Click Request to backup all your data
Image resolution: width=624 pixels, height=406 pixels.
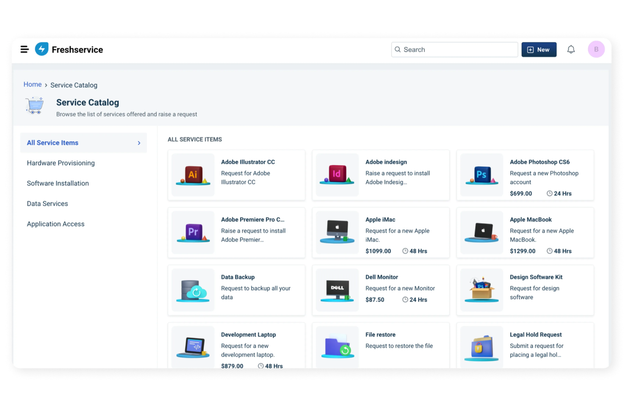(256, 293)
